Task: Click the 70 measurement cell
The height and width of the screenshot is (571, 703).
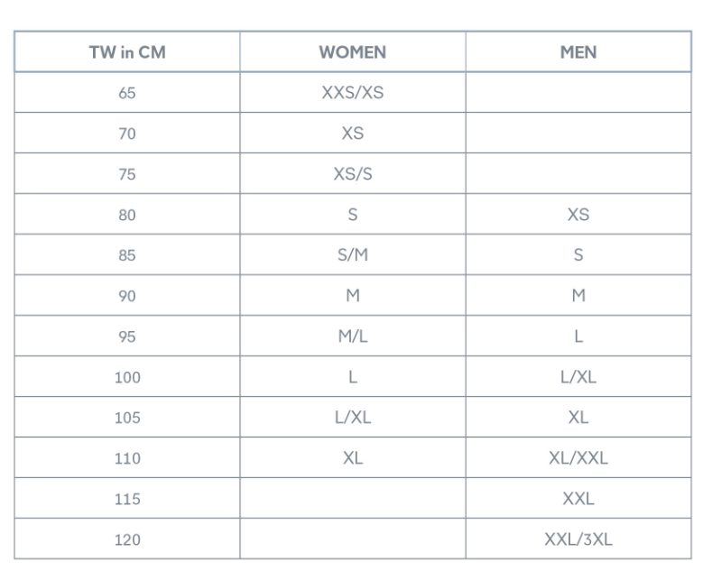Action: point(127,134)
